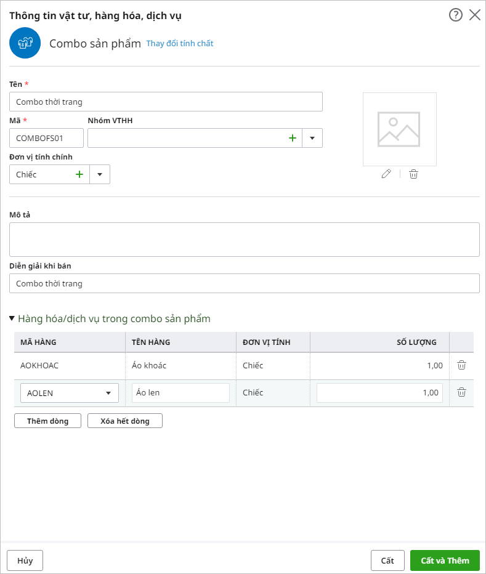Open the Nhóm VTHH dropdown arrow

tap(312, 138)
